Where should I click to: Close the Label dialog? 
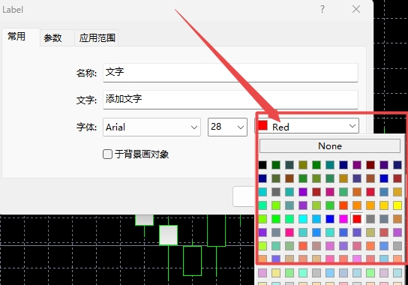(356, 9)
